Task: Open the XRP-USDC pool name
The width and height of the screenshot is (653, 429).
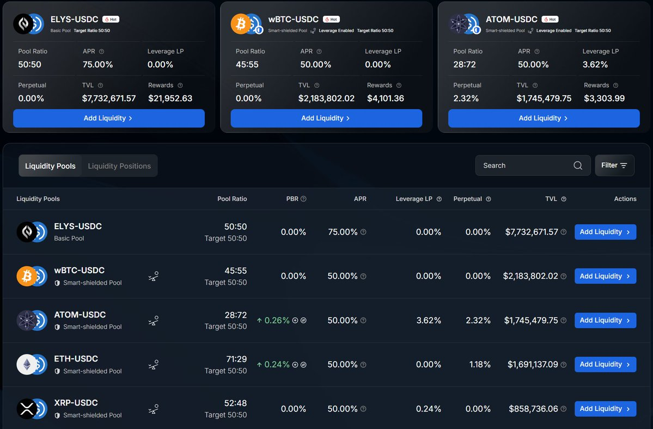Action: [76, 403]
